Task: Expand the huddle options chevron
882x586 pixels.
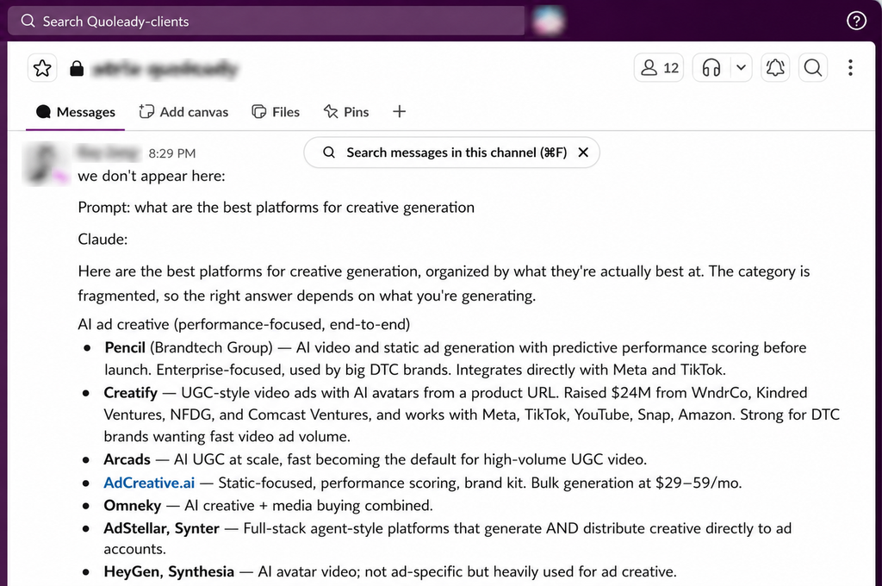Action: click(x=741, y=67)
